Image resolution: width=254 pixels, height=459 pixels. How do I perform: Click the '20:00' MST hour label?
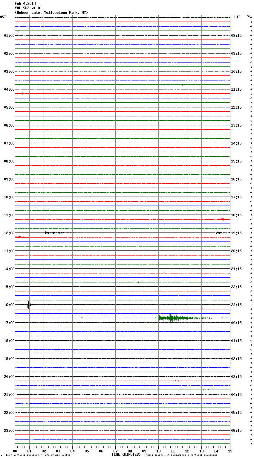(9, 377)
